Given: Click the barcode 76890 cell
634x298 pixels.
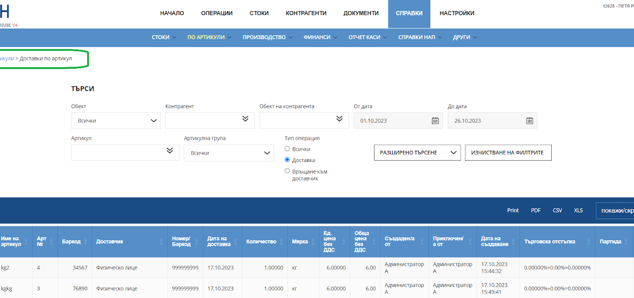Looking at the screenshot, I should [74, 288].
